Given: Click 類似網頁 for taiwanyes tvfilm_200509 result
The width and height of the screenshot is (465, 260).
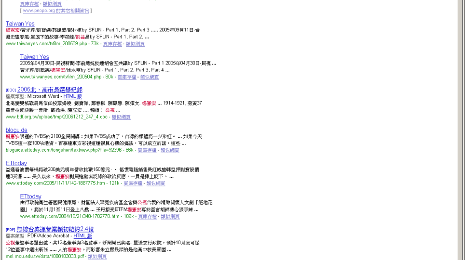Looking at the screenshot, I should click(135, 44).
